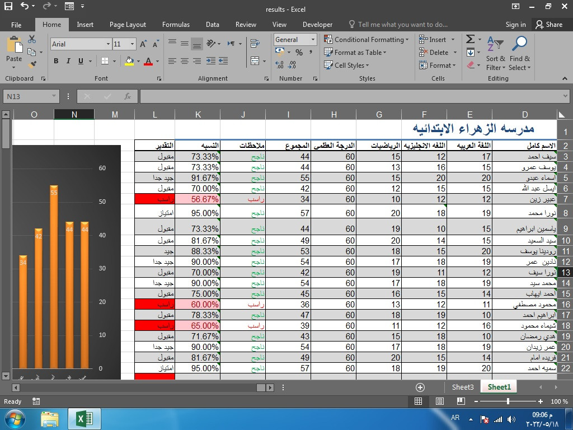Switch to the Formulas tab
The width and height of the screenshot is (573, 430).
(176, 25)
